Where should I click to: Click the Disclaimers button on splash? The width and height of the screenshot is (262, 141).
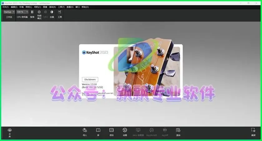coord(90,79)
